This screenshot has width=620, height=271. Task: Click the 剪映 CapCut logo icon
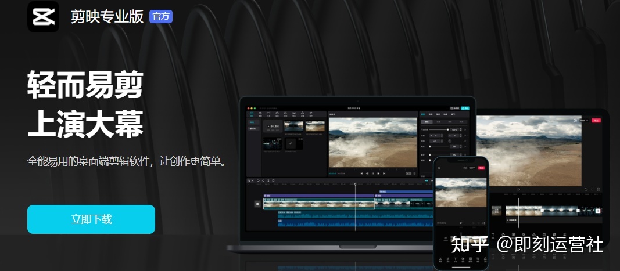[x=44, y=16]
